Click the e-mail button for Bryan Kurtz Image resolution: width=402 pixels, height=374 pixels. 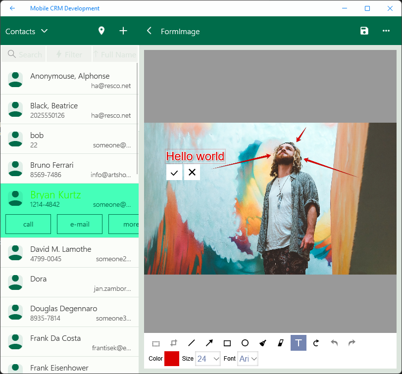(x=80, y=224)
